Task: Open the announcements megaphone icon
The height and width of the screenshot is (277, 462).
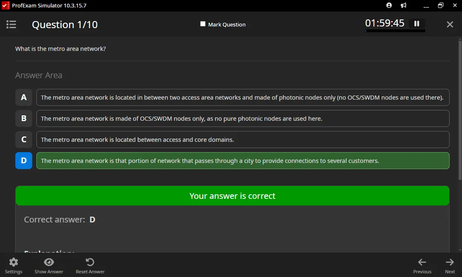Action: (404, 5)
